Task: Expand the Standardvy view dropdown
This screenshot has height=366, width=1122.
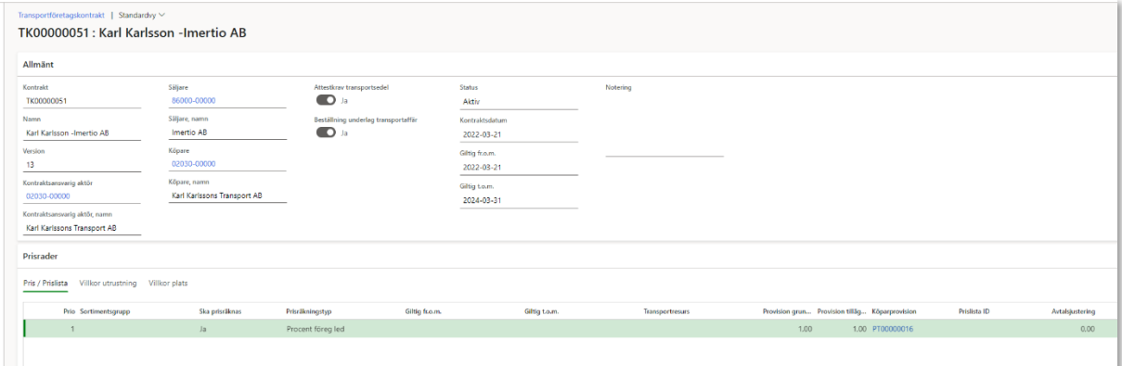Action: [141, 15]
